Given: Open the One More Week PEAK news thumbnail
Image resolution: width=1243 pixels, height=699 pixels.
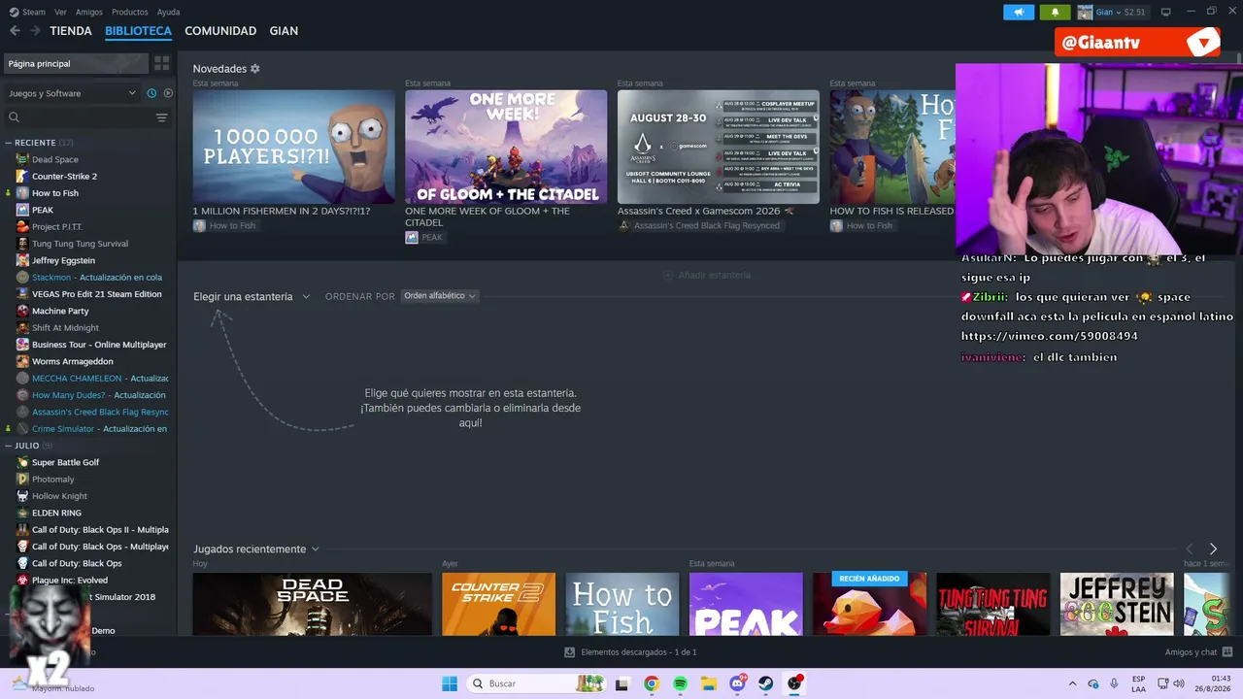Looking at the screenshot, I should pyautogui.click(x=506, y=147).
